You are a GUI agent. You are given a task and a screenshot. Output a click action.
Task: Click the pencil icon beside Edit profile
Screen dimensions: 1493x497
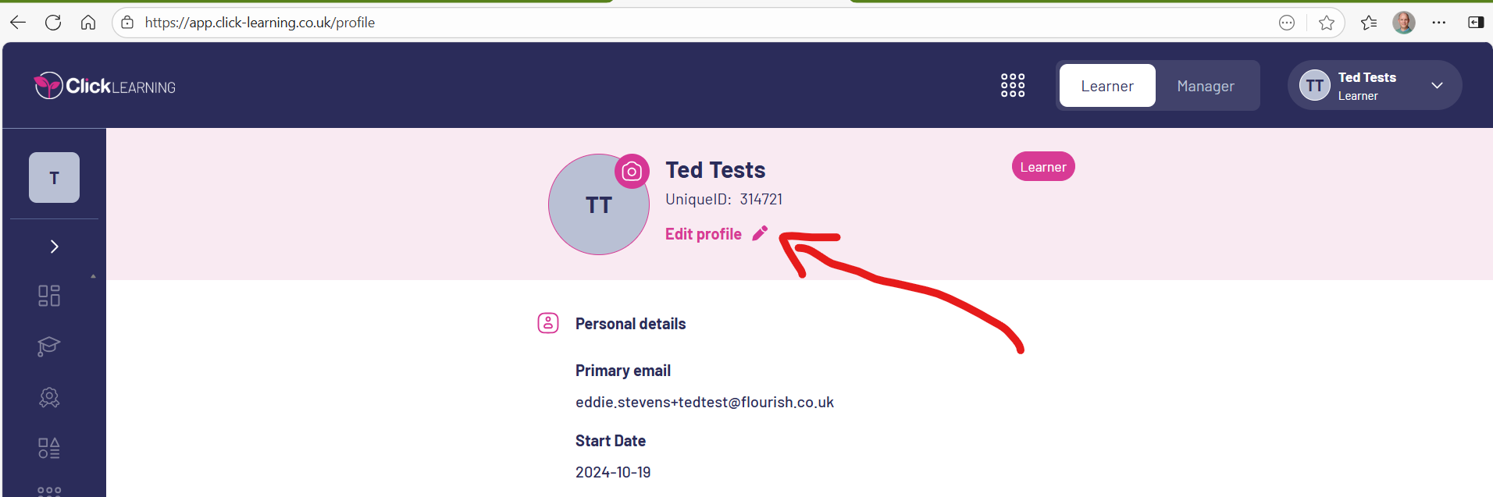click(760, 233)
